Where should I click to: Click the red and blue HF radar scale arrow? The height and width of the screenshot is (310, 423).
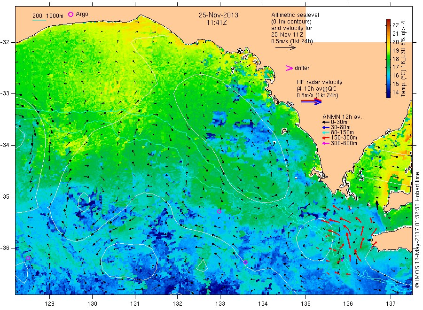coord(311,101)
